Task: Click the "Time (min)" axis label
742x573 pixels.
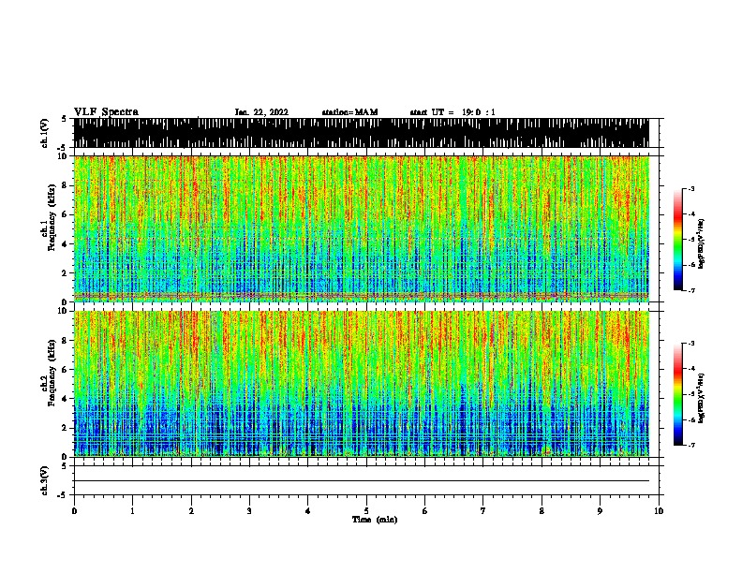Action: (x=375, y=520)
